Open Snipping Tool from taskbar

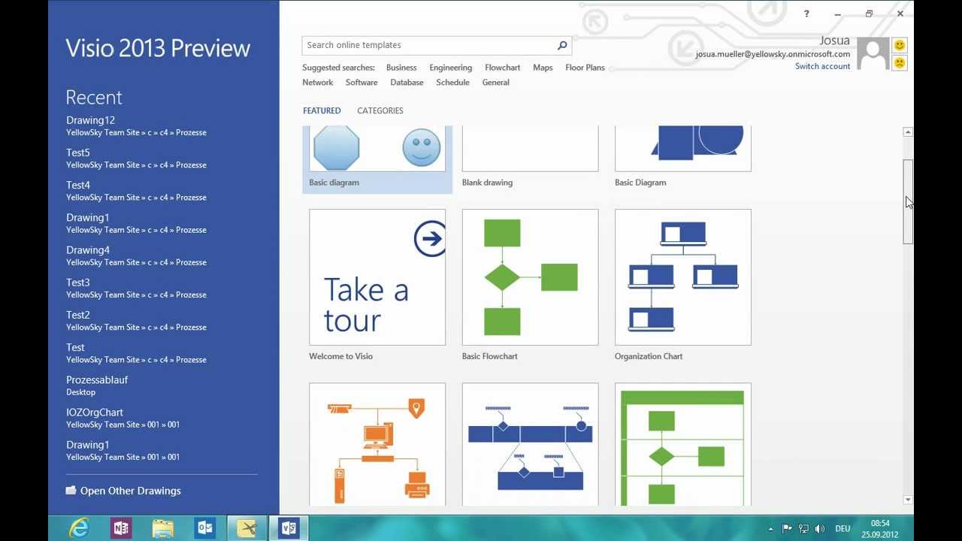click(x=247, y=528)
